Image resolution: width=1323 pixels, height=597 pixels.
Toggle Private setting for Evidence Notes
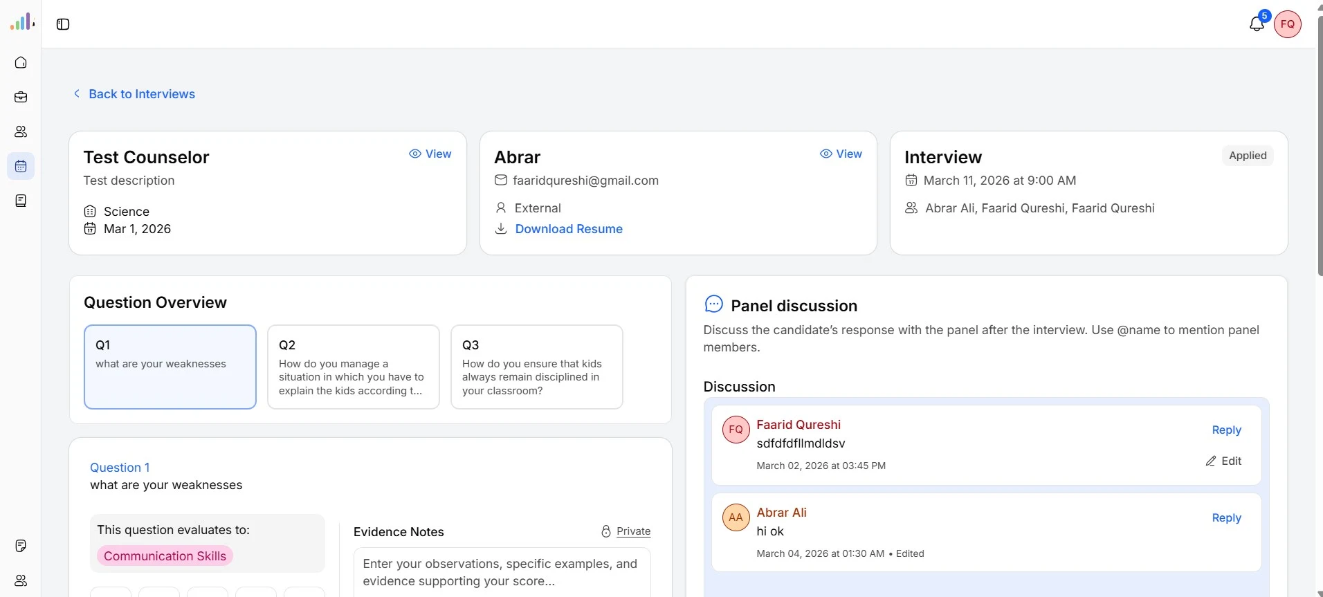tap(626, 531)
